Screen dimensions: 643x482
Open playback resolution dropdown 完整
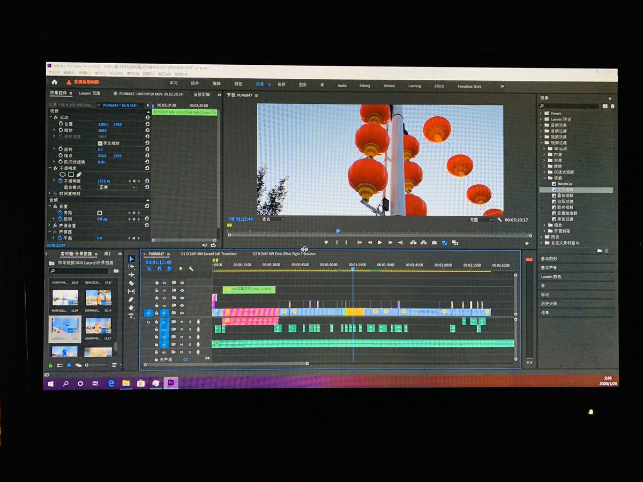(x=481, y=220)
